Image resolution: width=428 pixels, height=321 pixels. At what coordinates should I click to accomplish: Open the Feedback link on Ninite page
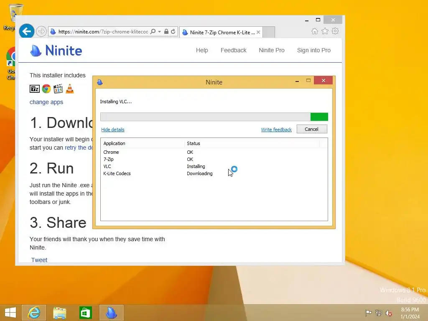(233, 50)
